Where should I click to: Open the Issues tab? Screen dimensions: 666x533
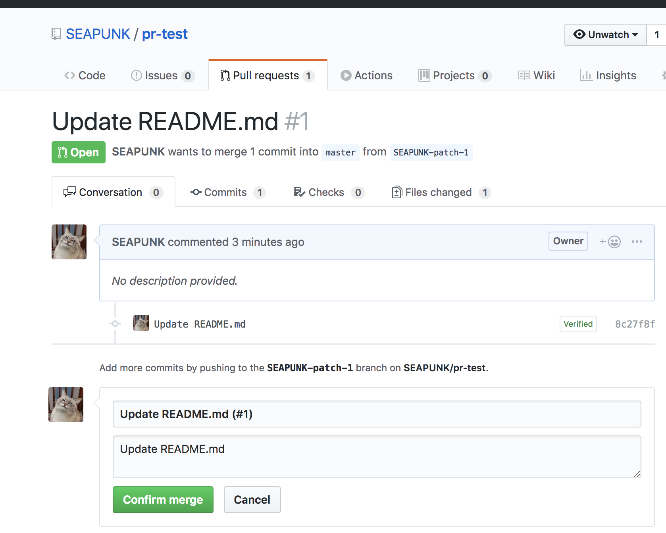[161, 75]
